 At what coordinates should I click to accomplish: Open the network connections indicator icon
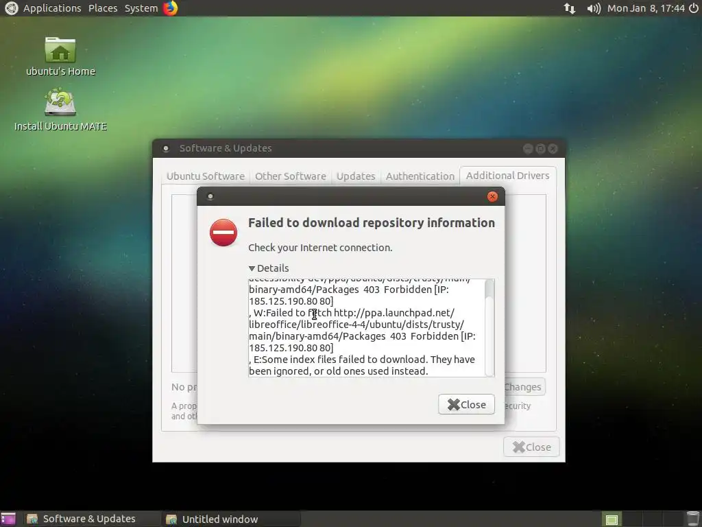click(x=570, y=8)
